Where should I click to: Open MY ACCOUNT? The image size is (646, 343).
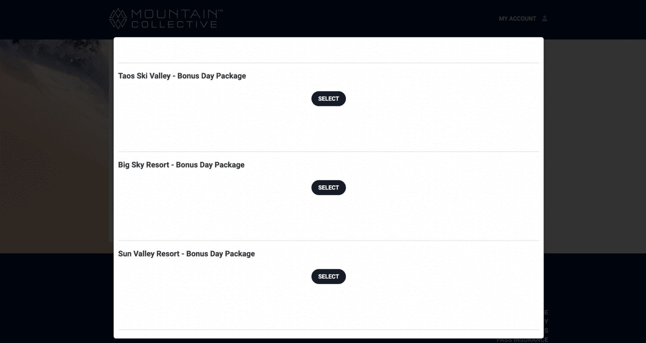[517, 19]
